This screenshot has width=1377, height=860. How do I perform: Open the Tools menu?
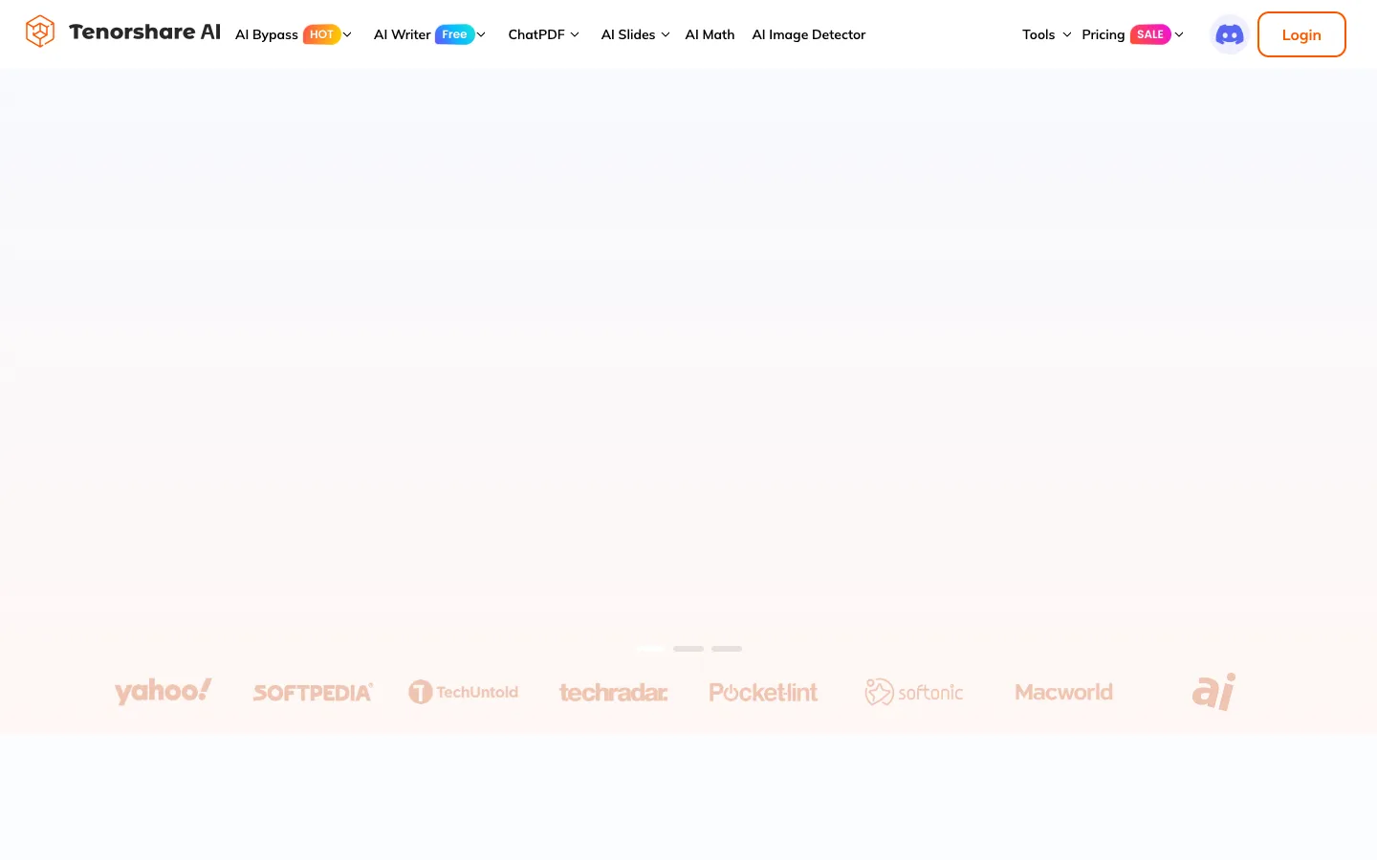pyautogui.click(x=1038, y=34)
